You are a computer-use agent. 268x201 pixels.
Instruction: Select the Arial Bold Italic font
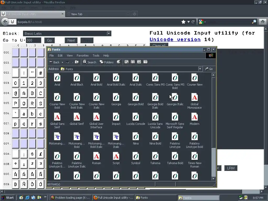[x=116, y=80]
